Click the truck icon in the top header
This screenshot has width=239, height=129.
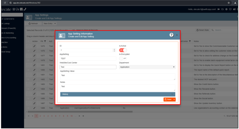click(17, 9)
